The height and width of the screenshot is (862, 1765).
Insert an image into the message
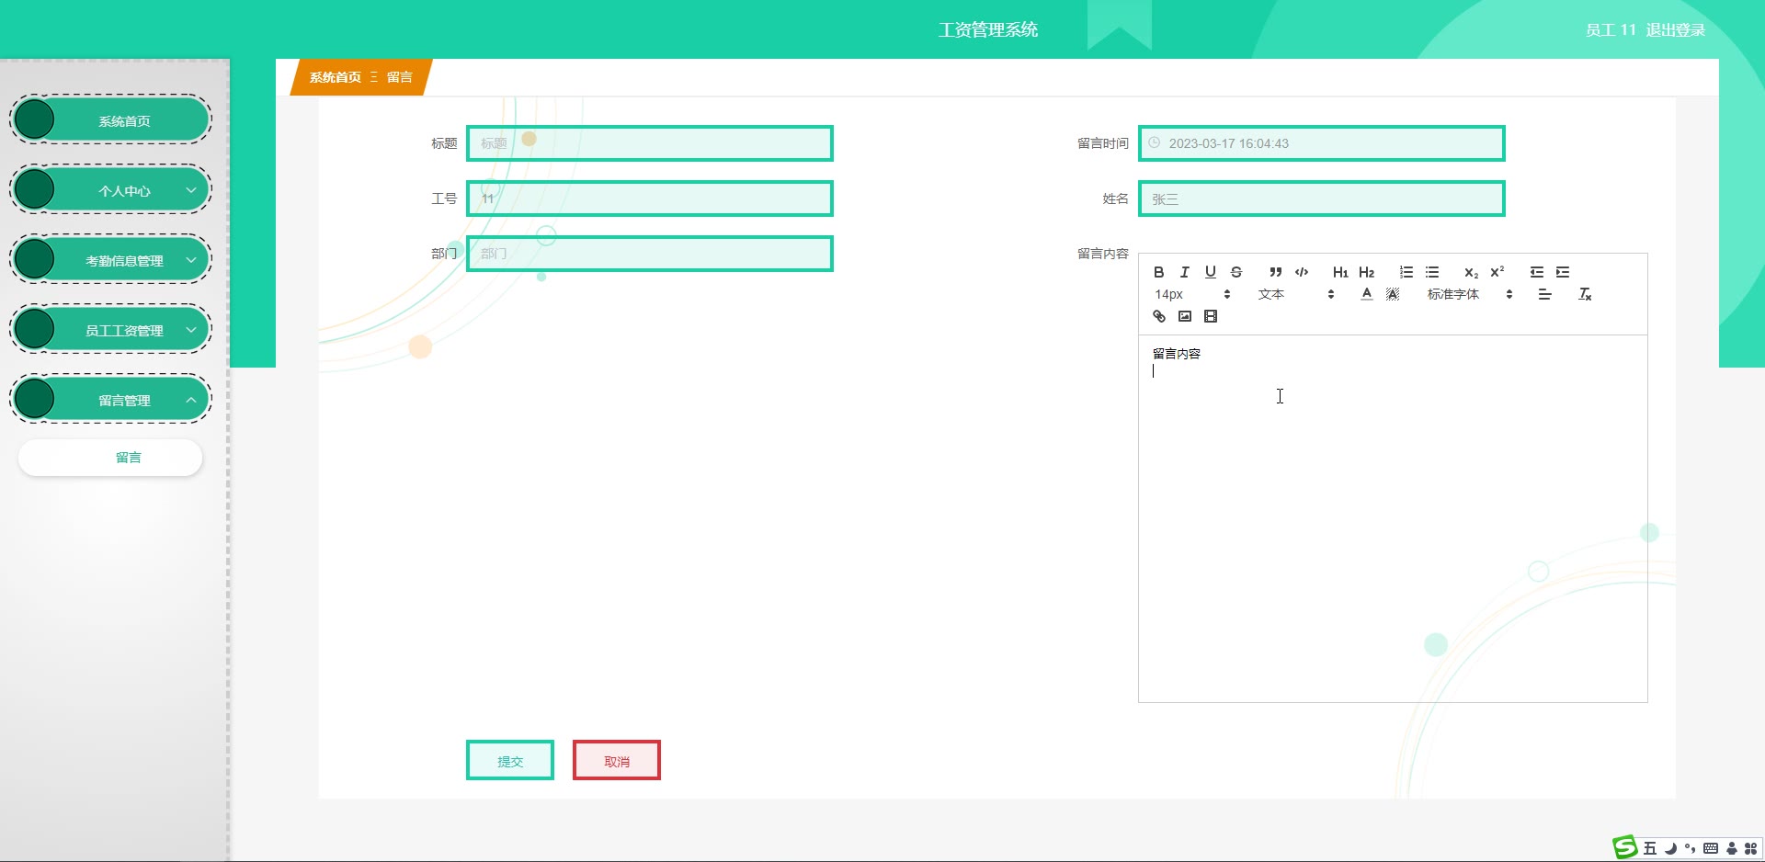1184,316
